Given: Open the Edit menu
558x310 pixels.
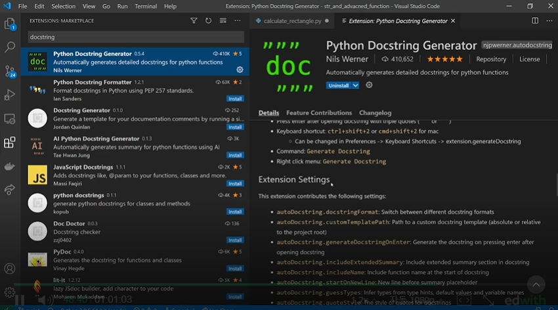Looking at the screenshot, I should (x=39, y=6).
